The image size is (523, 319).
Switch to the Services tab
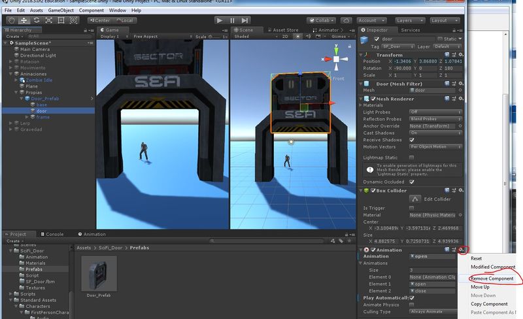411,29
